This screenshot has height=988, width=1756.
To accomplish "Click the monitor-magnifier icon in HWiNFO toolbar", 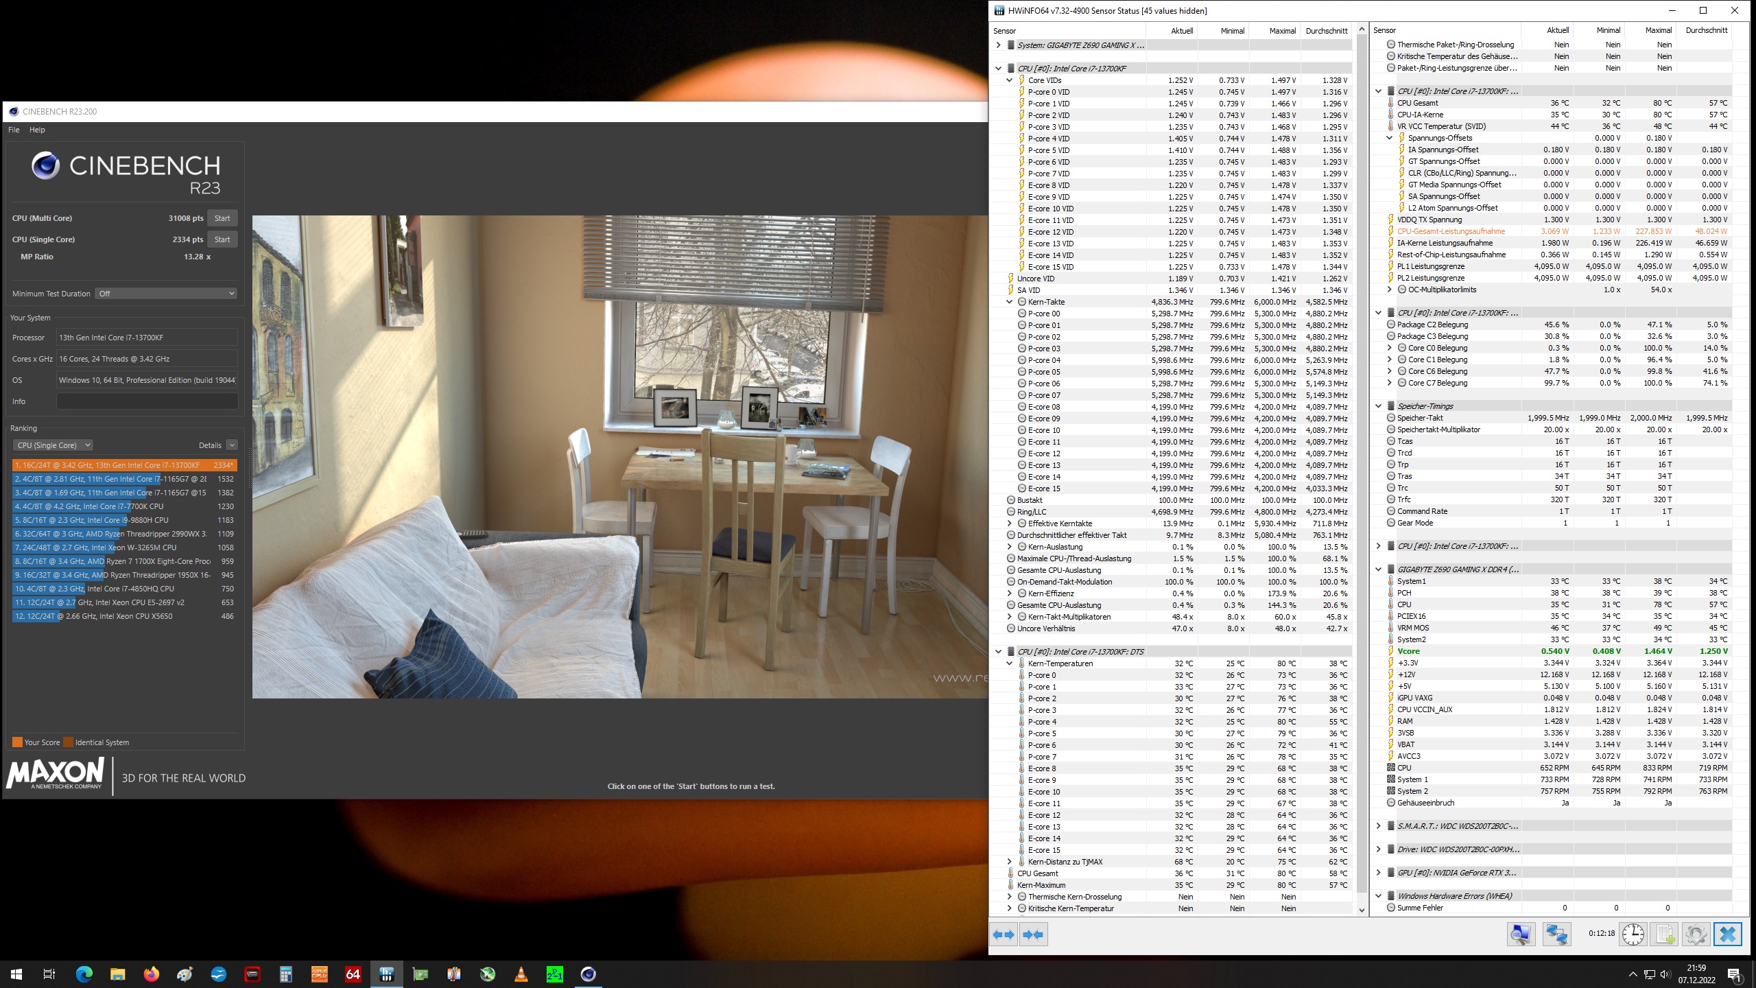I will tap(1521, 934).
